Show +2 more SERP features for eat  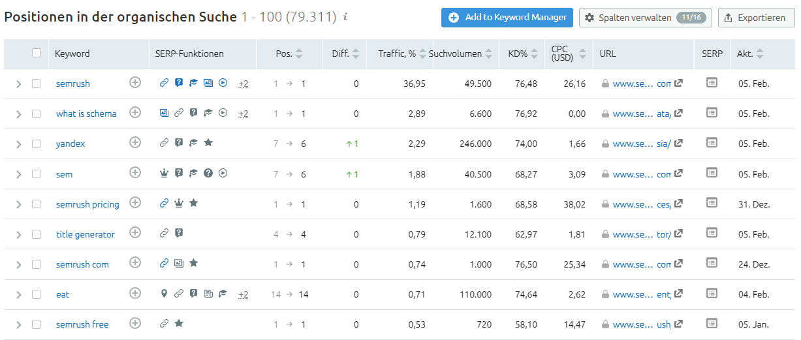(243, 294)
